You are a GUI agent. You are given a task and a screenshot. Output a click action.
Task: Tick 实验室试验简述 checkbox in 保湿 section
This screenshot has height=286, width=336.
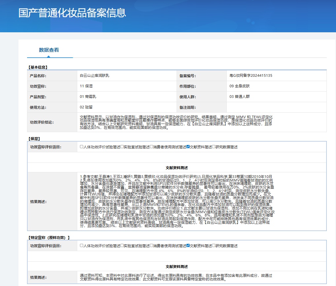pos(122,147)
